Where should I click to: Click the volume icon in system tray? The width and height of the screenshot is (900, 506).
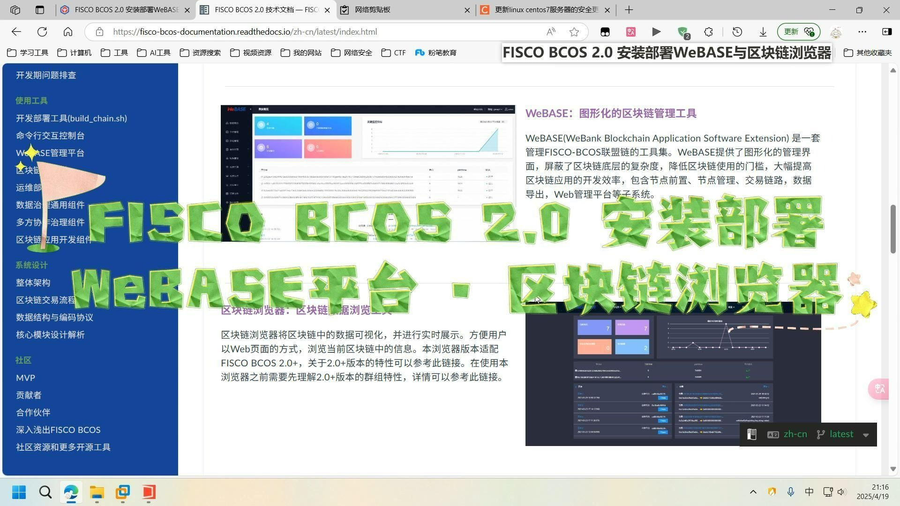coord(841,492)
